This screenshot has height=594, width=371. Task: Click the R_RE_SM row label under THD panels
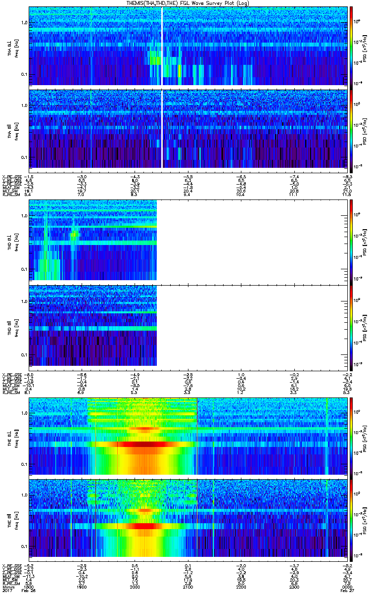[10, 393]
